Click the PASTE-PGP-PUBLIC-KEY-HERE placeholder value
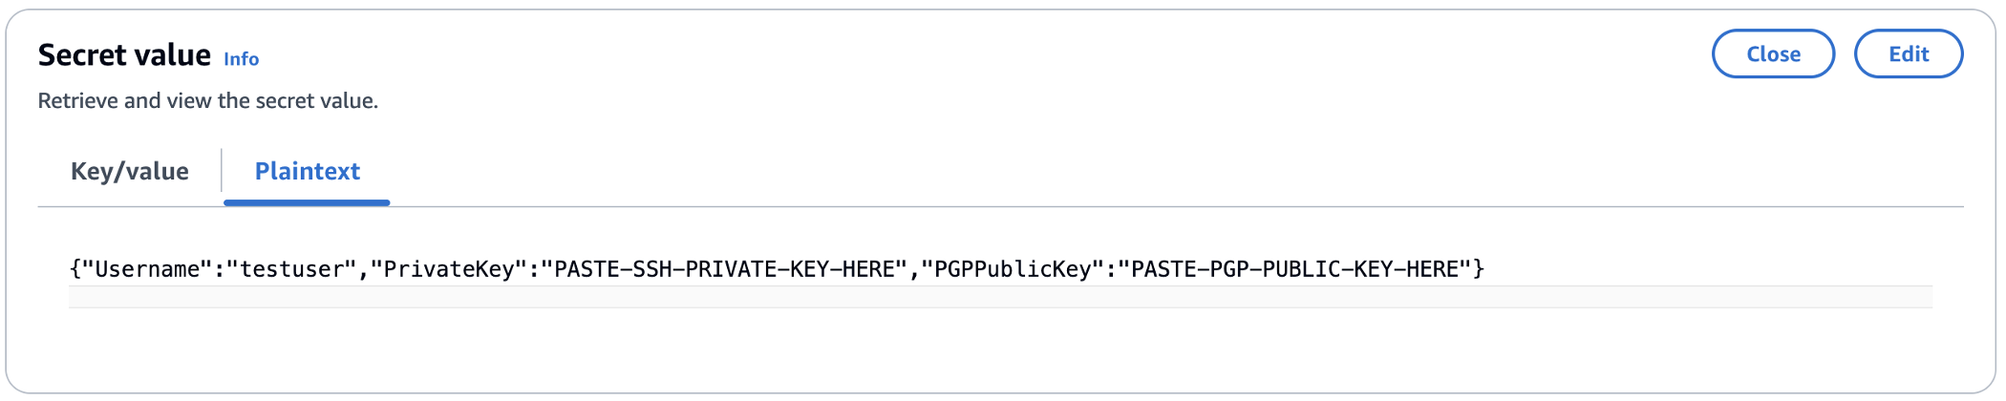The height and width of the screenshot is (401, 2006). coord(1294,269)
